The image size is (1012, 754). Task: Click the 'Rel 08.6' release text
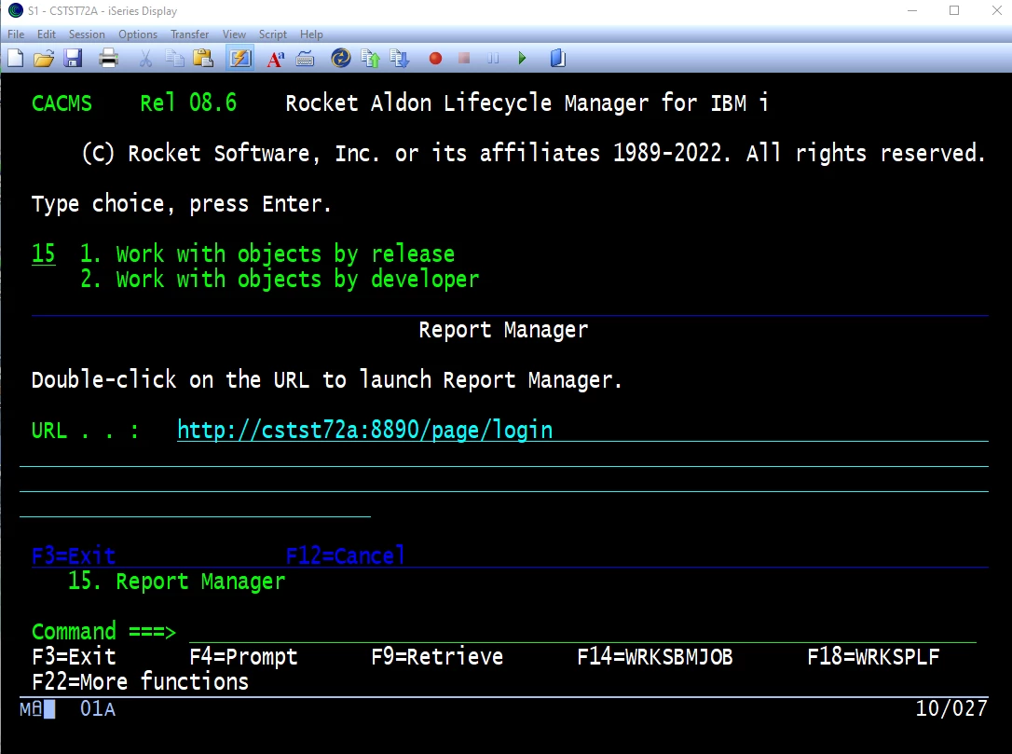click(x=188, y=103)
